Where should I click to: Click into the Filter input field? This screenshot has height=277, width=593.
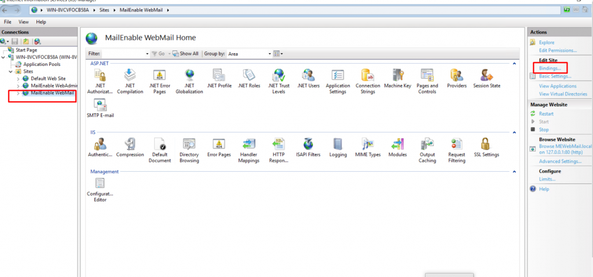click(123, 54)
